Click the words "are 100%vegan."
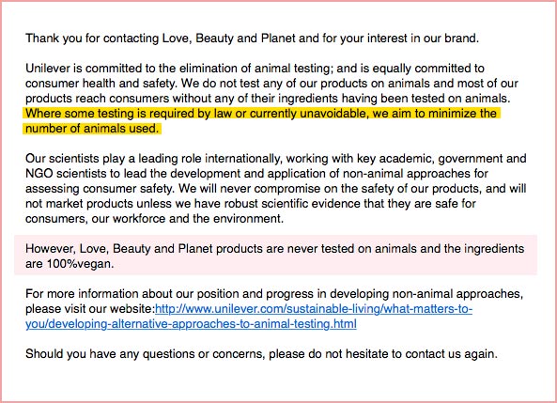Viewport: 557px width, 403px height. coord(70,264)
